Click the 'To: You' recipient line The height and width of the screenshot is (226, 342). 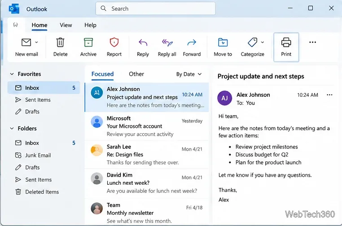click(246, 103)
